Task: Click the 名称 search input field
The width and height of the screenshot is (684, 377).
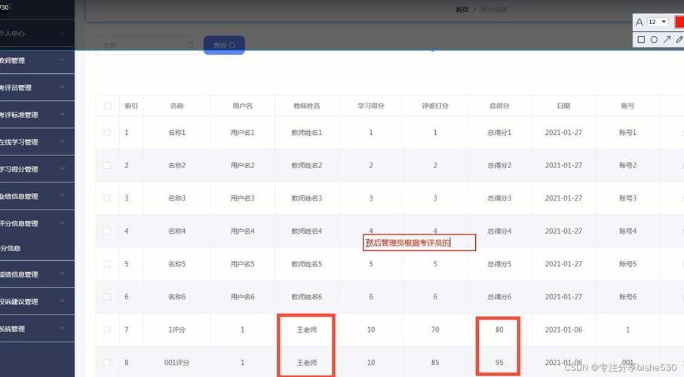Action: point(147,45)
